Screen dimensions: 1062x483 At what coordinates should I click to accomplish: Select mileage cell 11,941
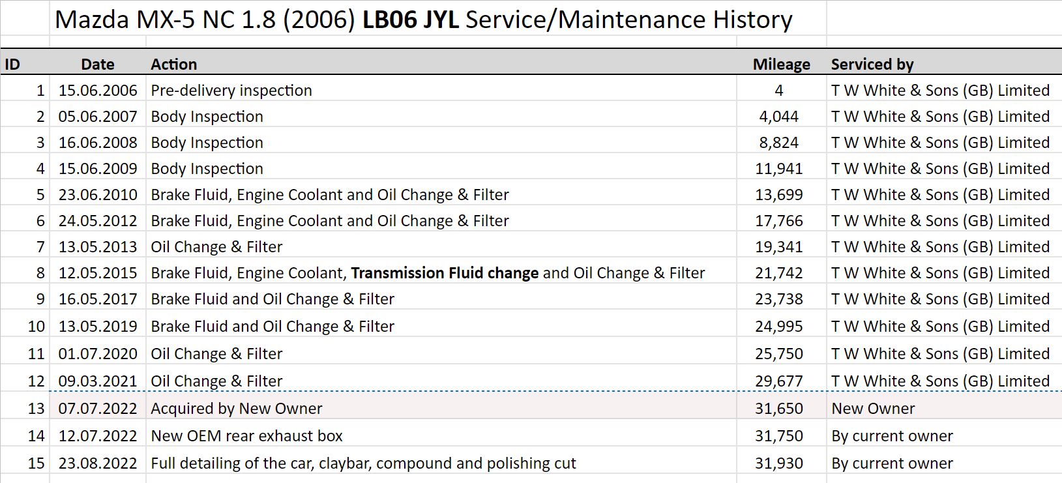[781, 168]
